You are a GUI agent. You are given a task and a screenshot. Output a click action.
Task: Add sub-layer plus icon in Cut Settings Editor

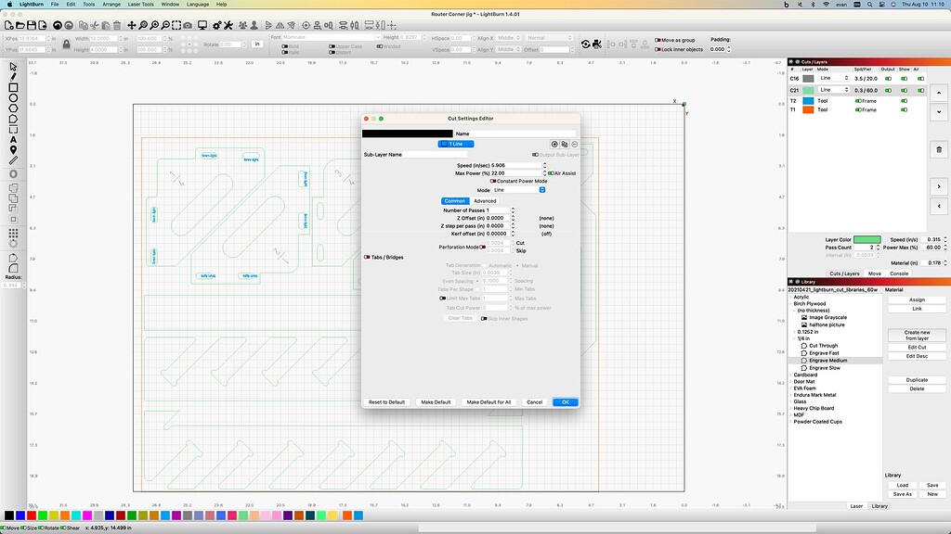554,144
